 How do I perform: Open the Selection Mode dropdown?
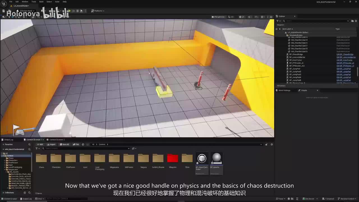[x=26, y=11]
